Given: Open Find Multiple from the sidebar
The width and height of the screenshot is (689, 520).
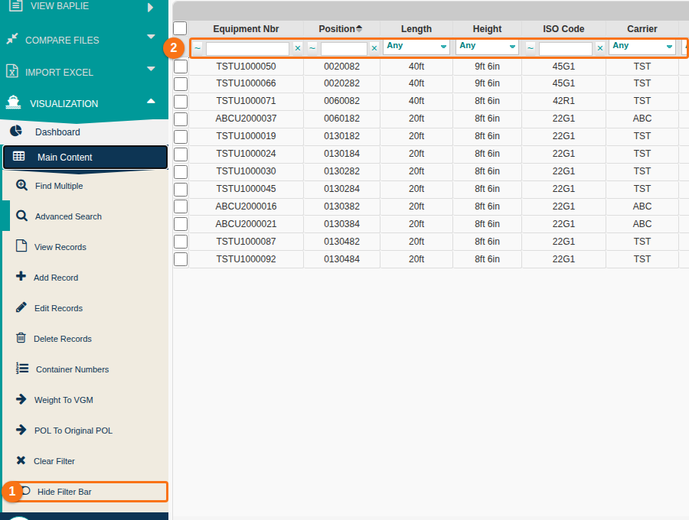Looking at the screenshot, I should click(x=59, y=186).
